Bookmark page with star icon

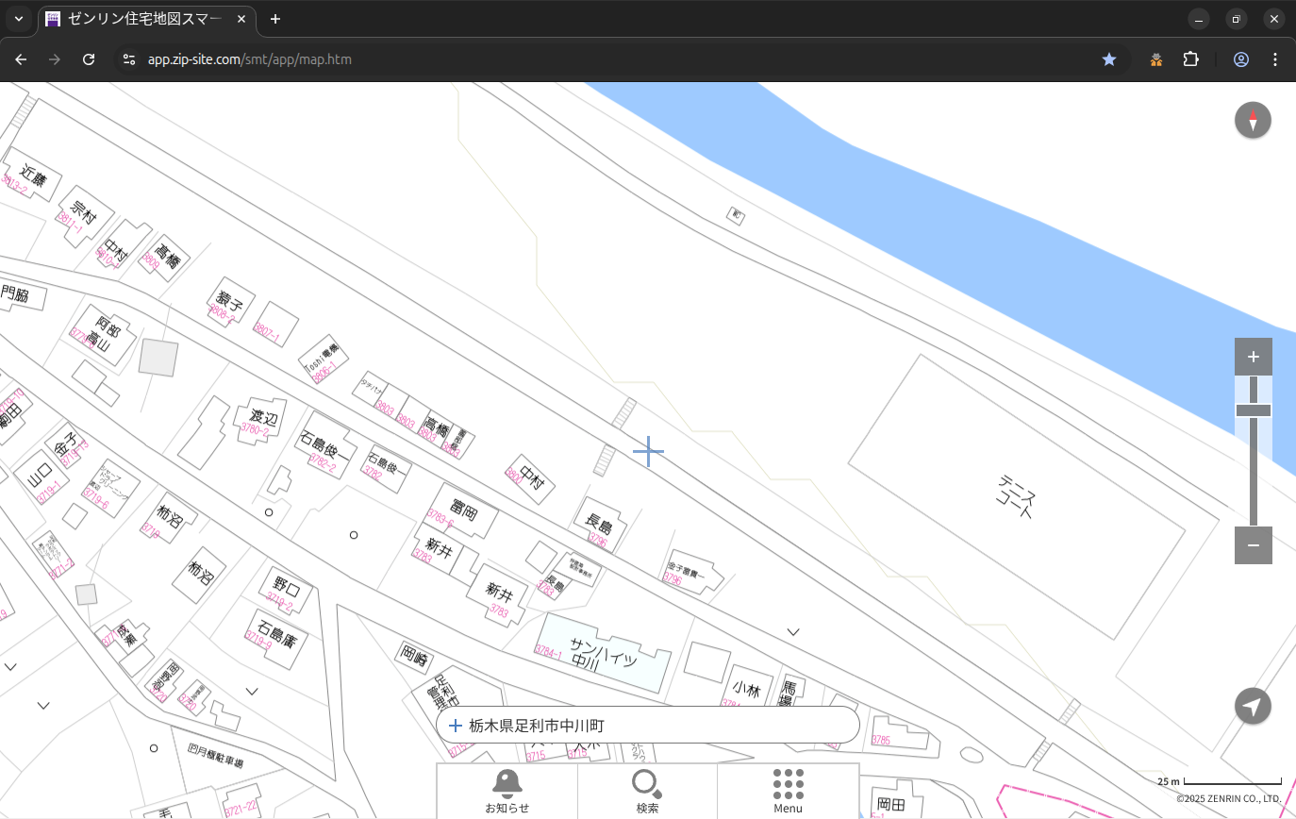1109,59
